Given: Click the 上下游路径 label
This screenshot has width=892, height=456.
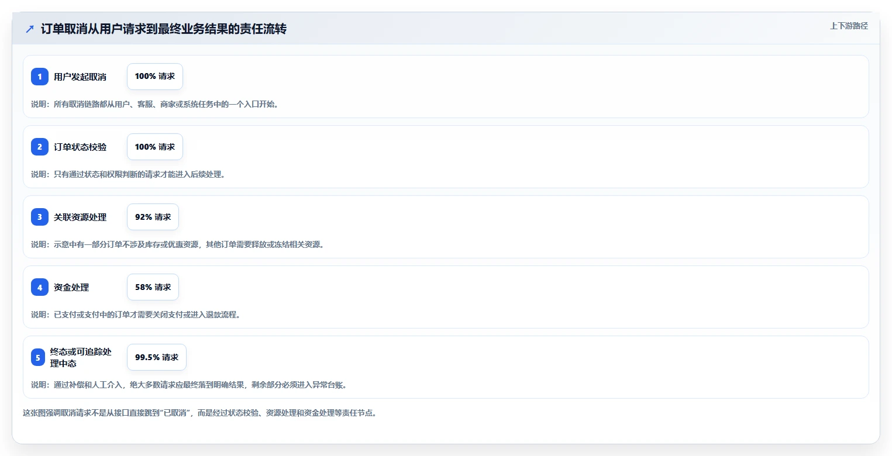Looking at the screenshot, I should click(x=849, y=26).
